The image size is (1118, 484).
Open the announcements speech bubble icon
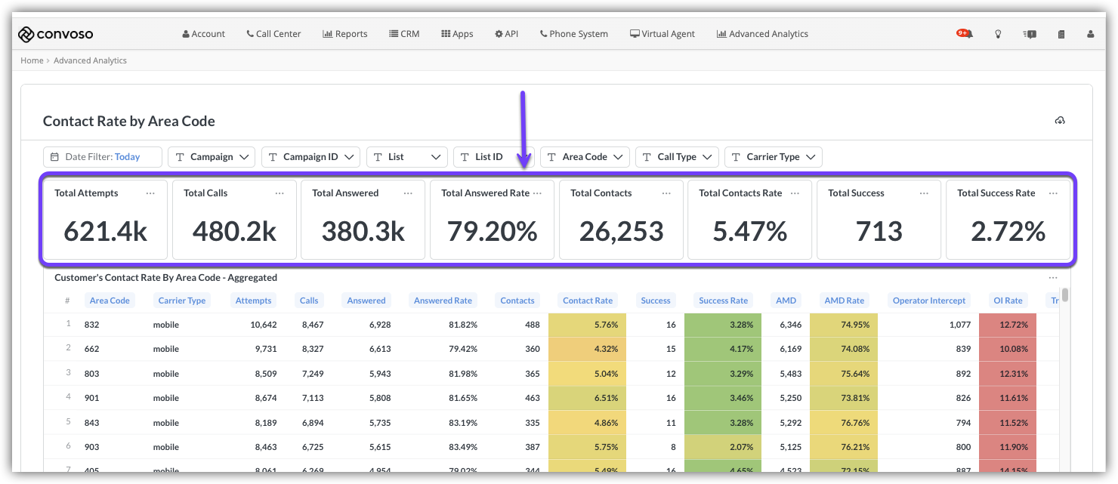tap(1030, 34)
